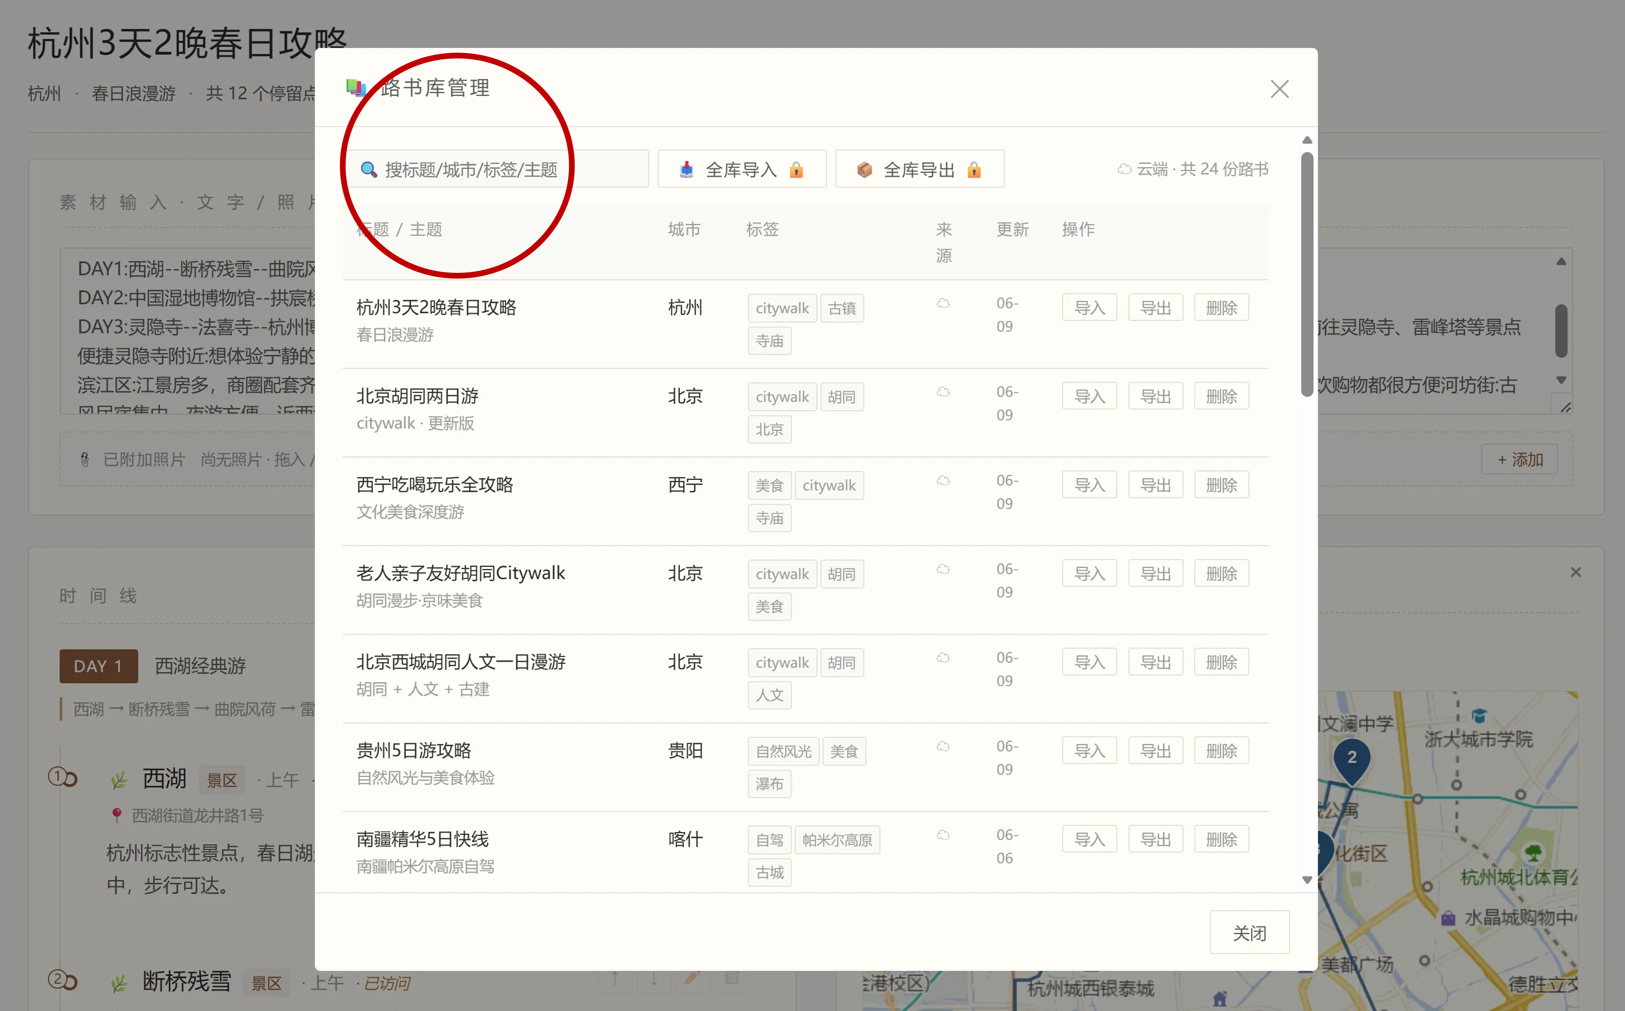1625x1011 pixels.
Task: Click the 景区 tag beside 西湖
Action: (x=221, y=780)
